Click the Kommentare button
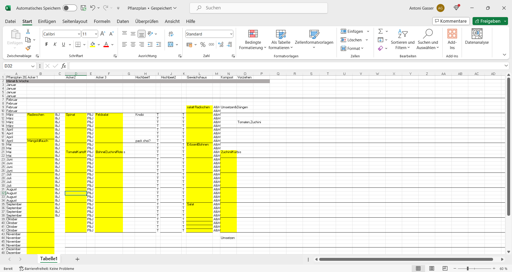Screen dimensions: 512x272 451,21
